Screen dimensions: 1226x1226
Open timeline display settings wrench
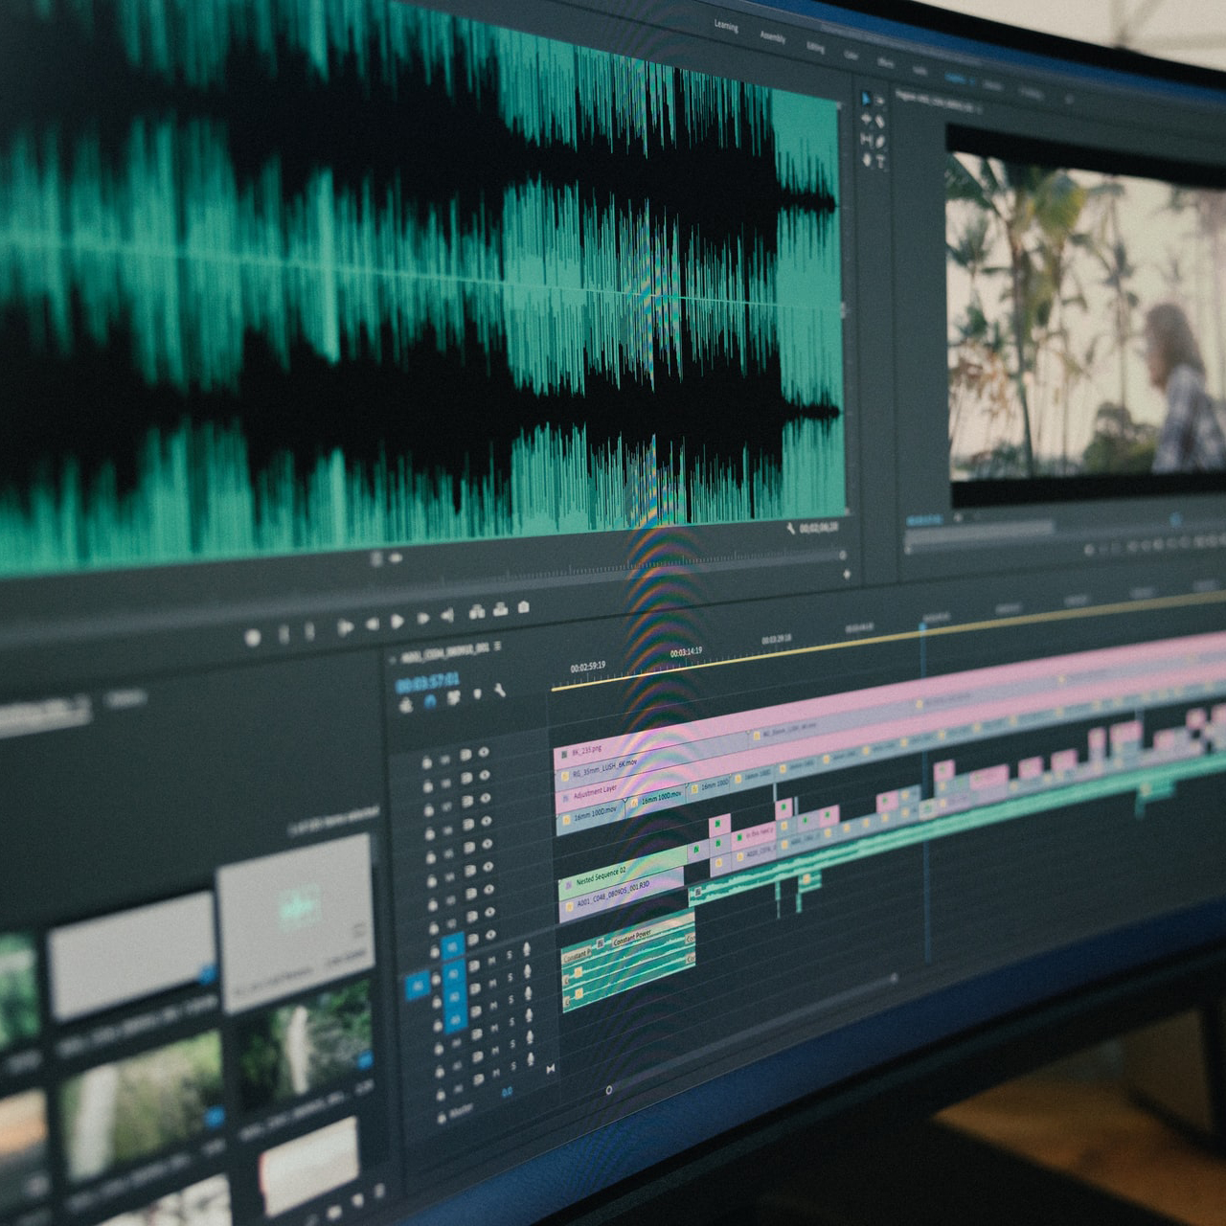click(x=499, y=691)
